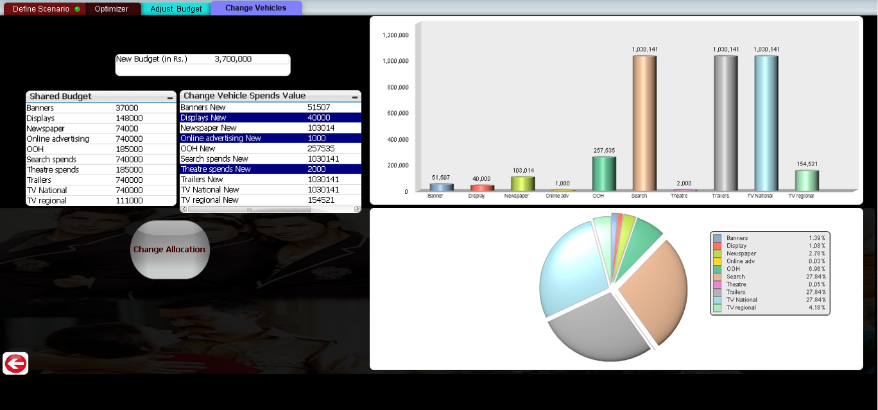Click the TV National bar in chart
Viewport: 878px width, 410px height.
click(766, 122)
